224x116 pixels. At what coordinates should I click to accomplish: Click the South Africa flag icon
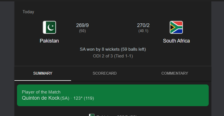coord(176,27)
